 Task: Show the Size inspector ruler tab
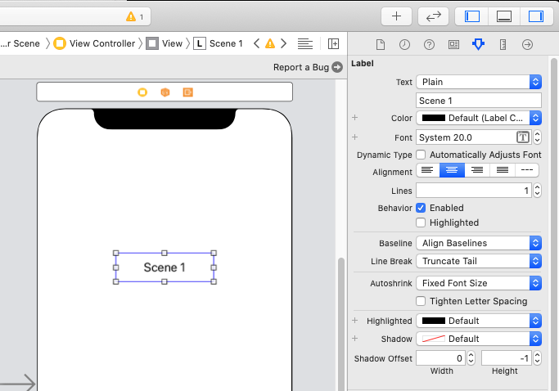tap(503, 44)
